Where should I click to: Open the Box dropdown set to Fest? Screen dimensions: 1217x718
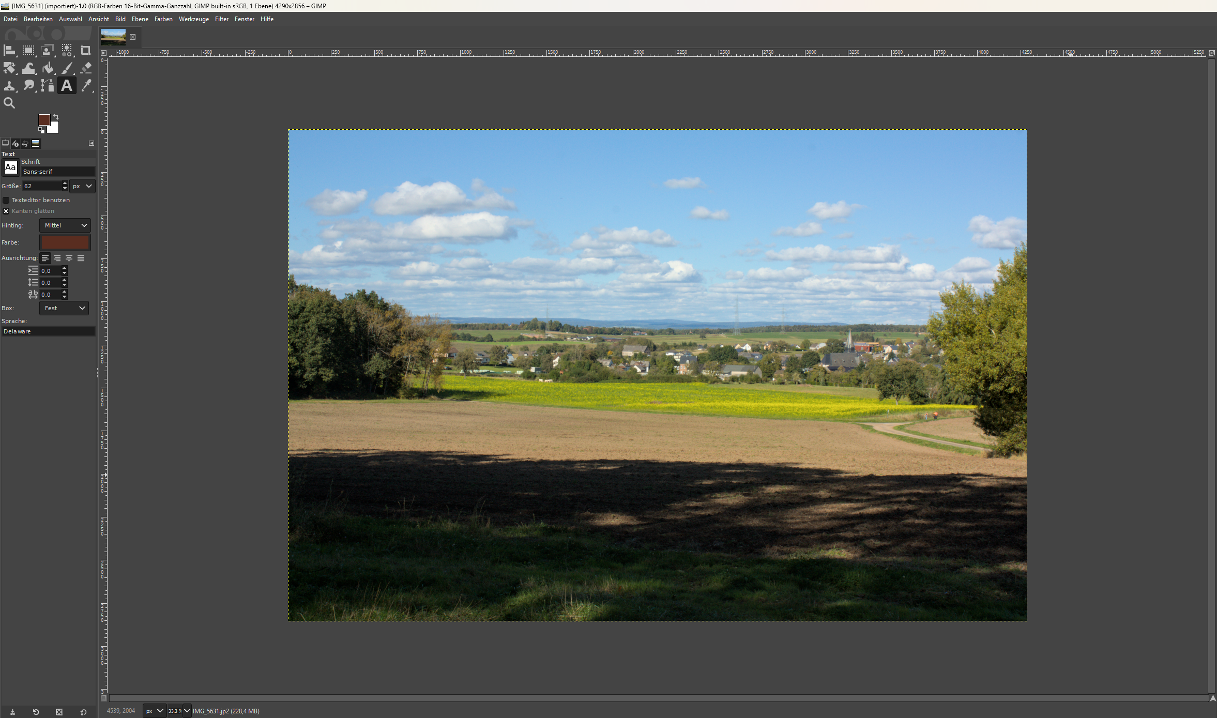[x=64, y=308]
